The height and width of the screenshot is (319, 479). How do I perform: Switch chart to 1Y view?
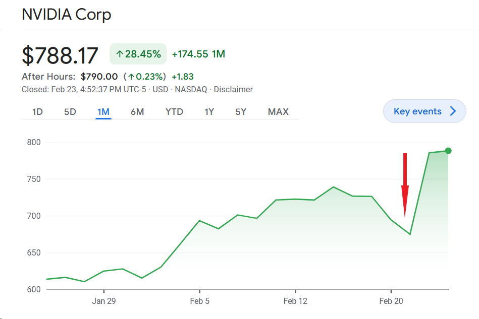pyautogui.click(x=209, y=112)
